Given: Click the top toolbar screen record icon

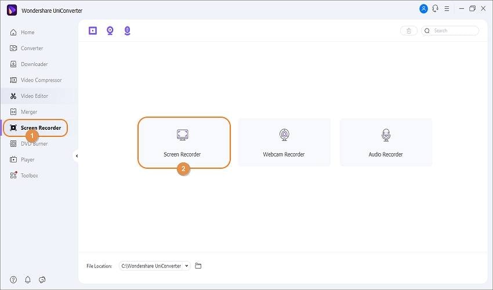Looking at the screenshot, I should 93,31.
